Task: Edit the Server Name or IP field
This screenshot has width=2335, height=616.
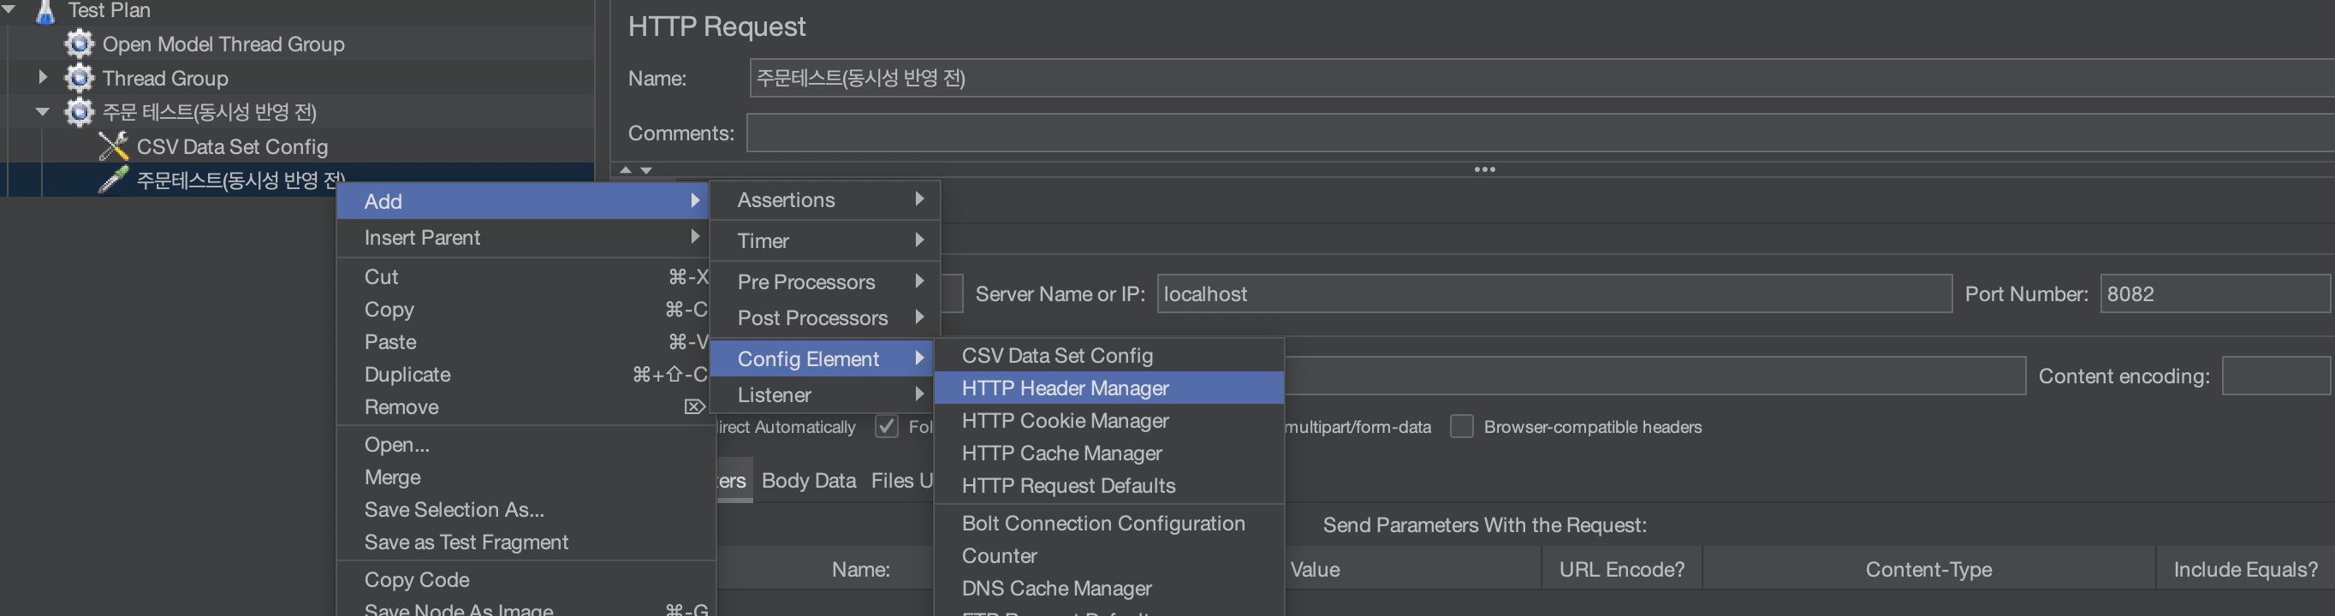Action: [x=1554, y=294]
